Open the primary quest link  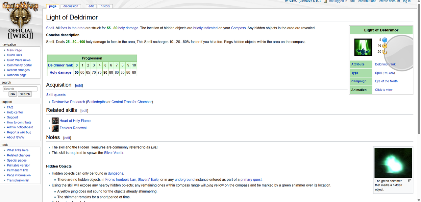[251, 180]
